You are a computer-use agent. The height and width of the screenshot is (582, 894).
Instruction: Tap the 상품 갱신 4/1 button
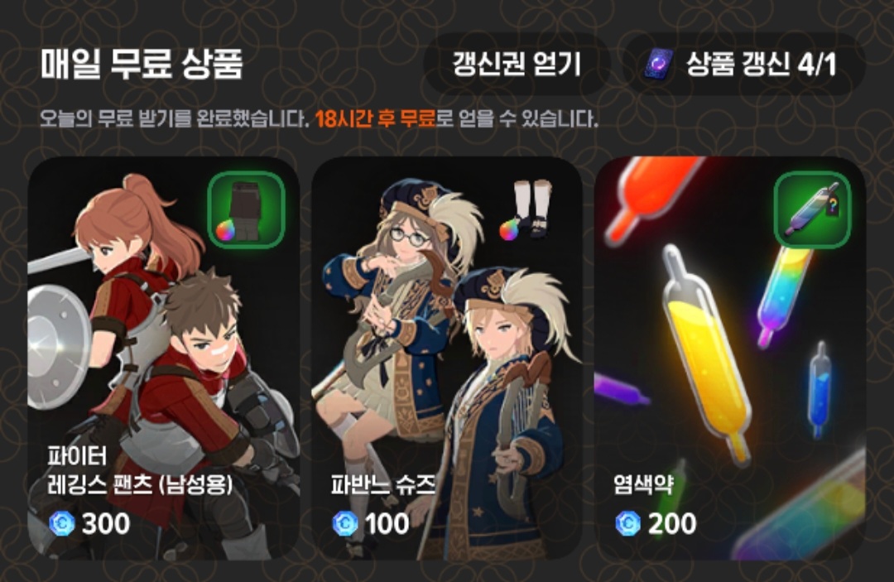745,64
